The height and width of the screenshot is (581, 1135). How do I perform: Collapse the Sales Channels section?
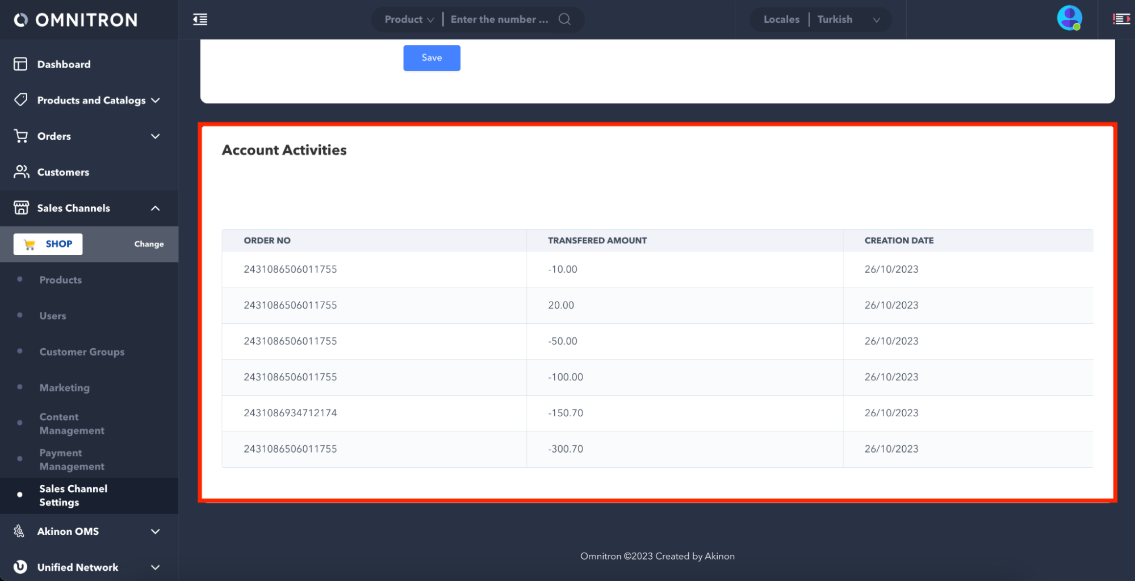point(155,208)
